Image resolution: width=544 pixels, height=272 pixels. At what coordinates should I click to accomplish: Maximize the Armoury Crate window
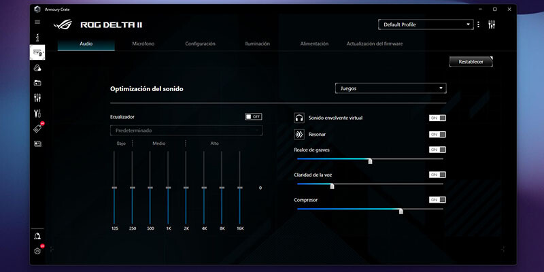(495, 10)
